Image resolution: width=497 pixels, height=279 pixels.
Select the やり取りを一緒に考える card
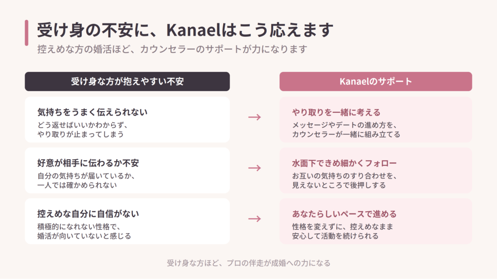pyautogui.click(x=376, y=119)
